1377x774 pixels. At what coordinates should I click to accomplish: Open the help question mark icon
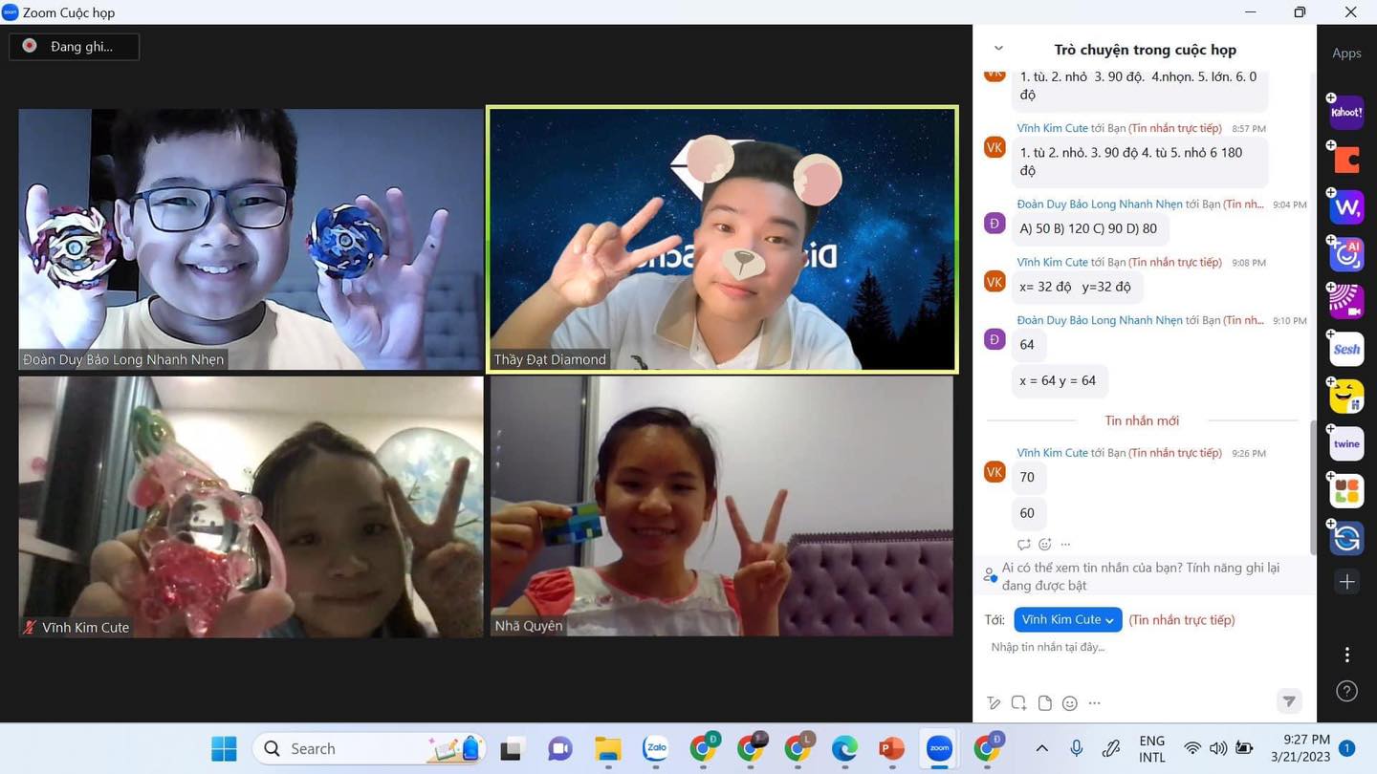[x=1346, y=691]
